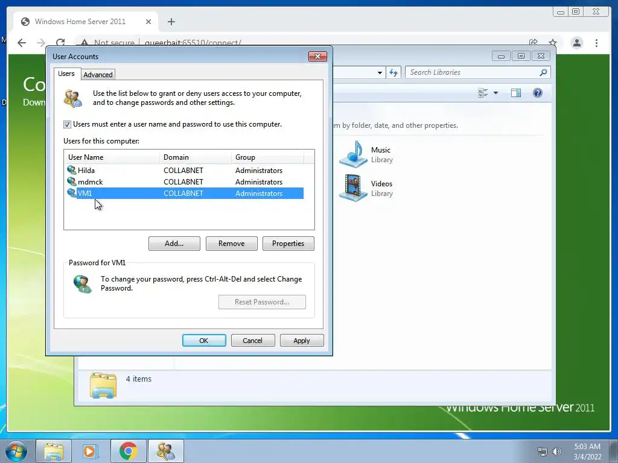Open Chrome three-dot menu
Viewport: 618px width, 463px height.
(x=596, y=43)
